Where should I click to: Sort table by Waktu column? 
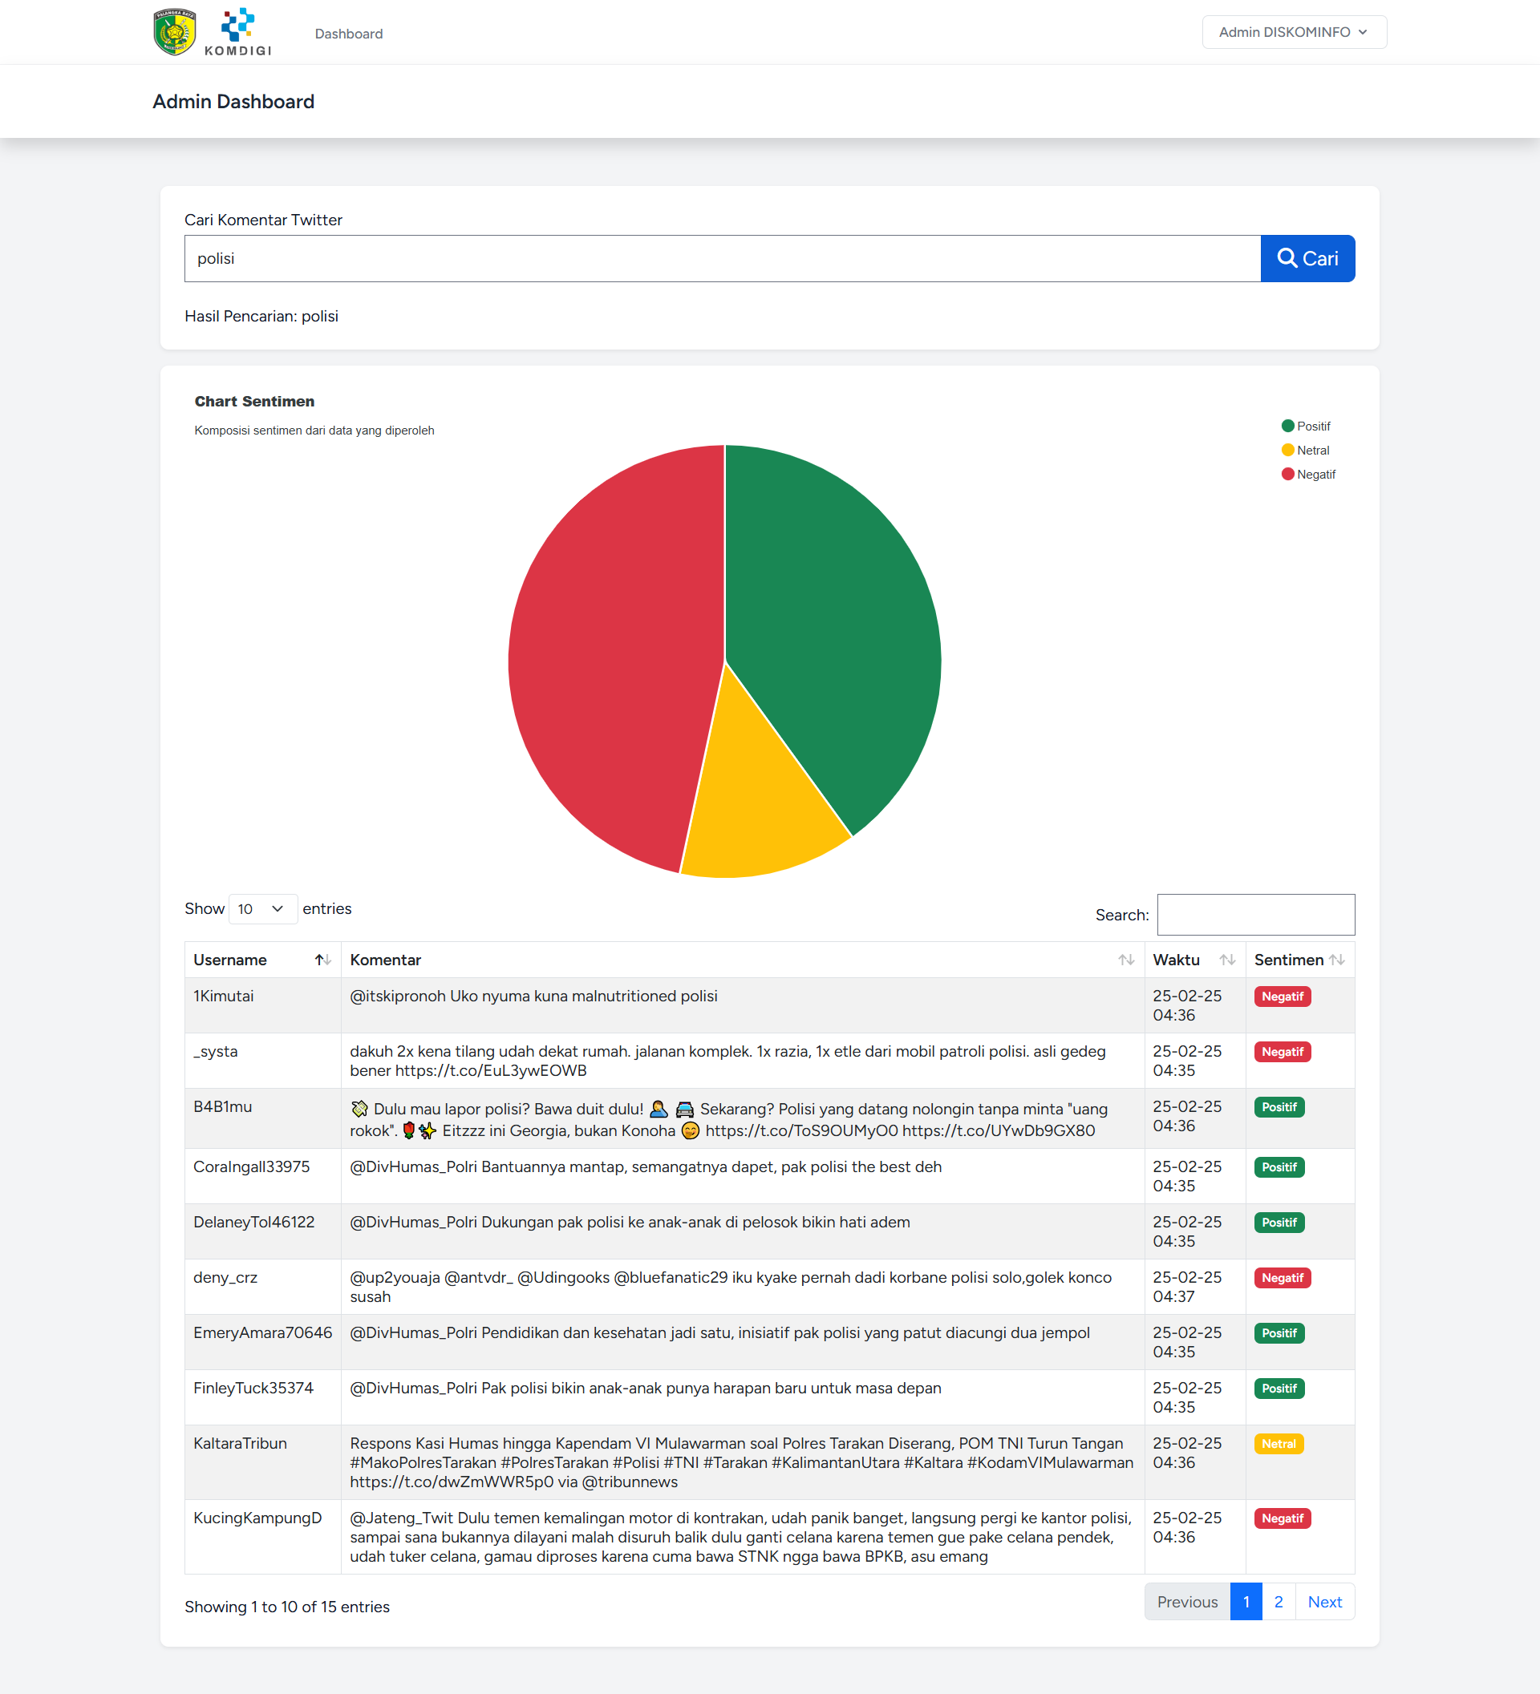tap(1194, 960)
